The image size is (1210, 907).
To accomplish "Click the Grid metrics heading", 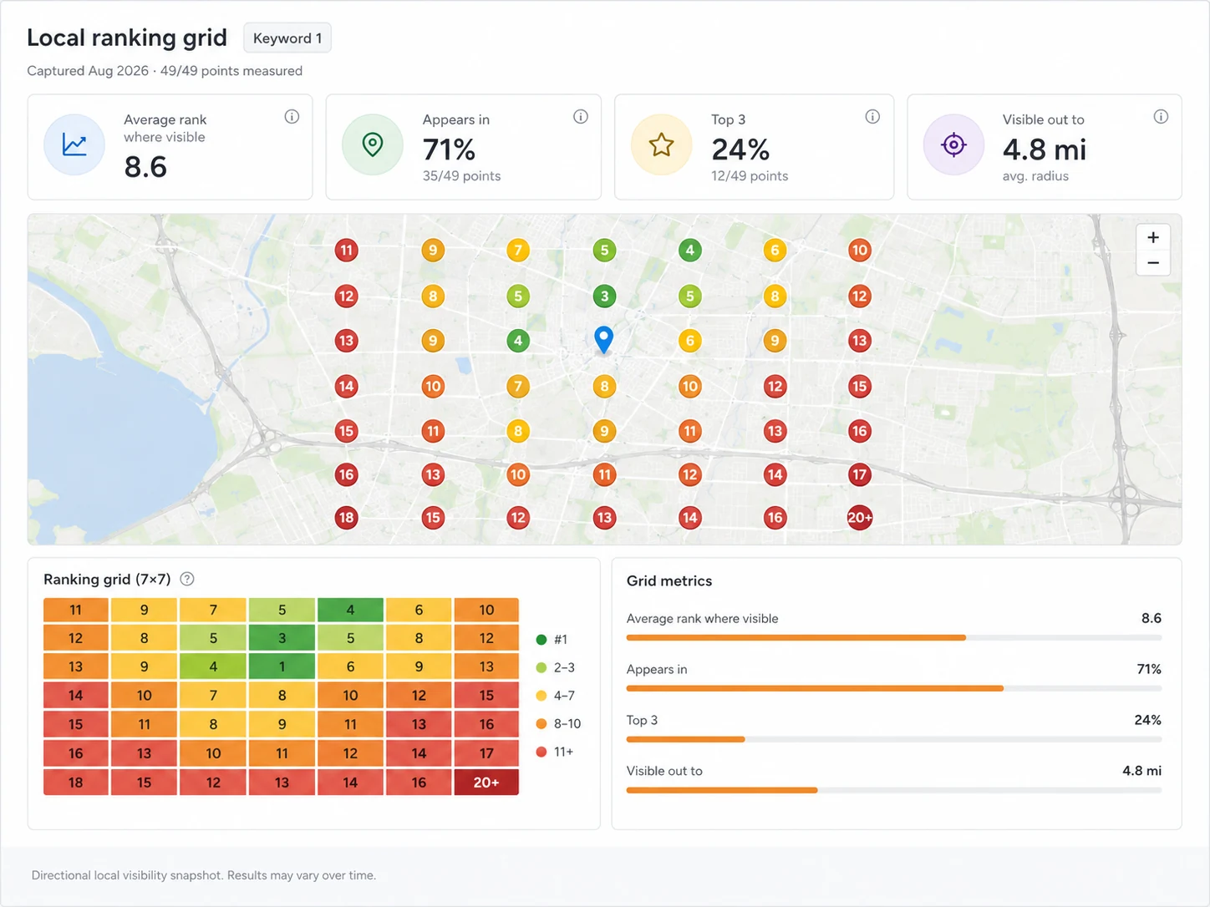I will coord(669,581).
